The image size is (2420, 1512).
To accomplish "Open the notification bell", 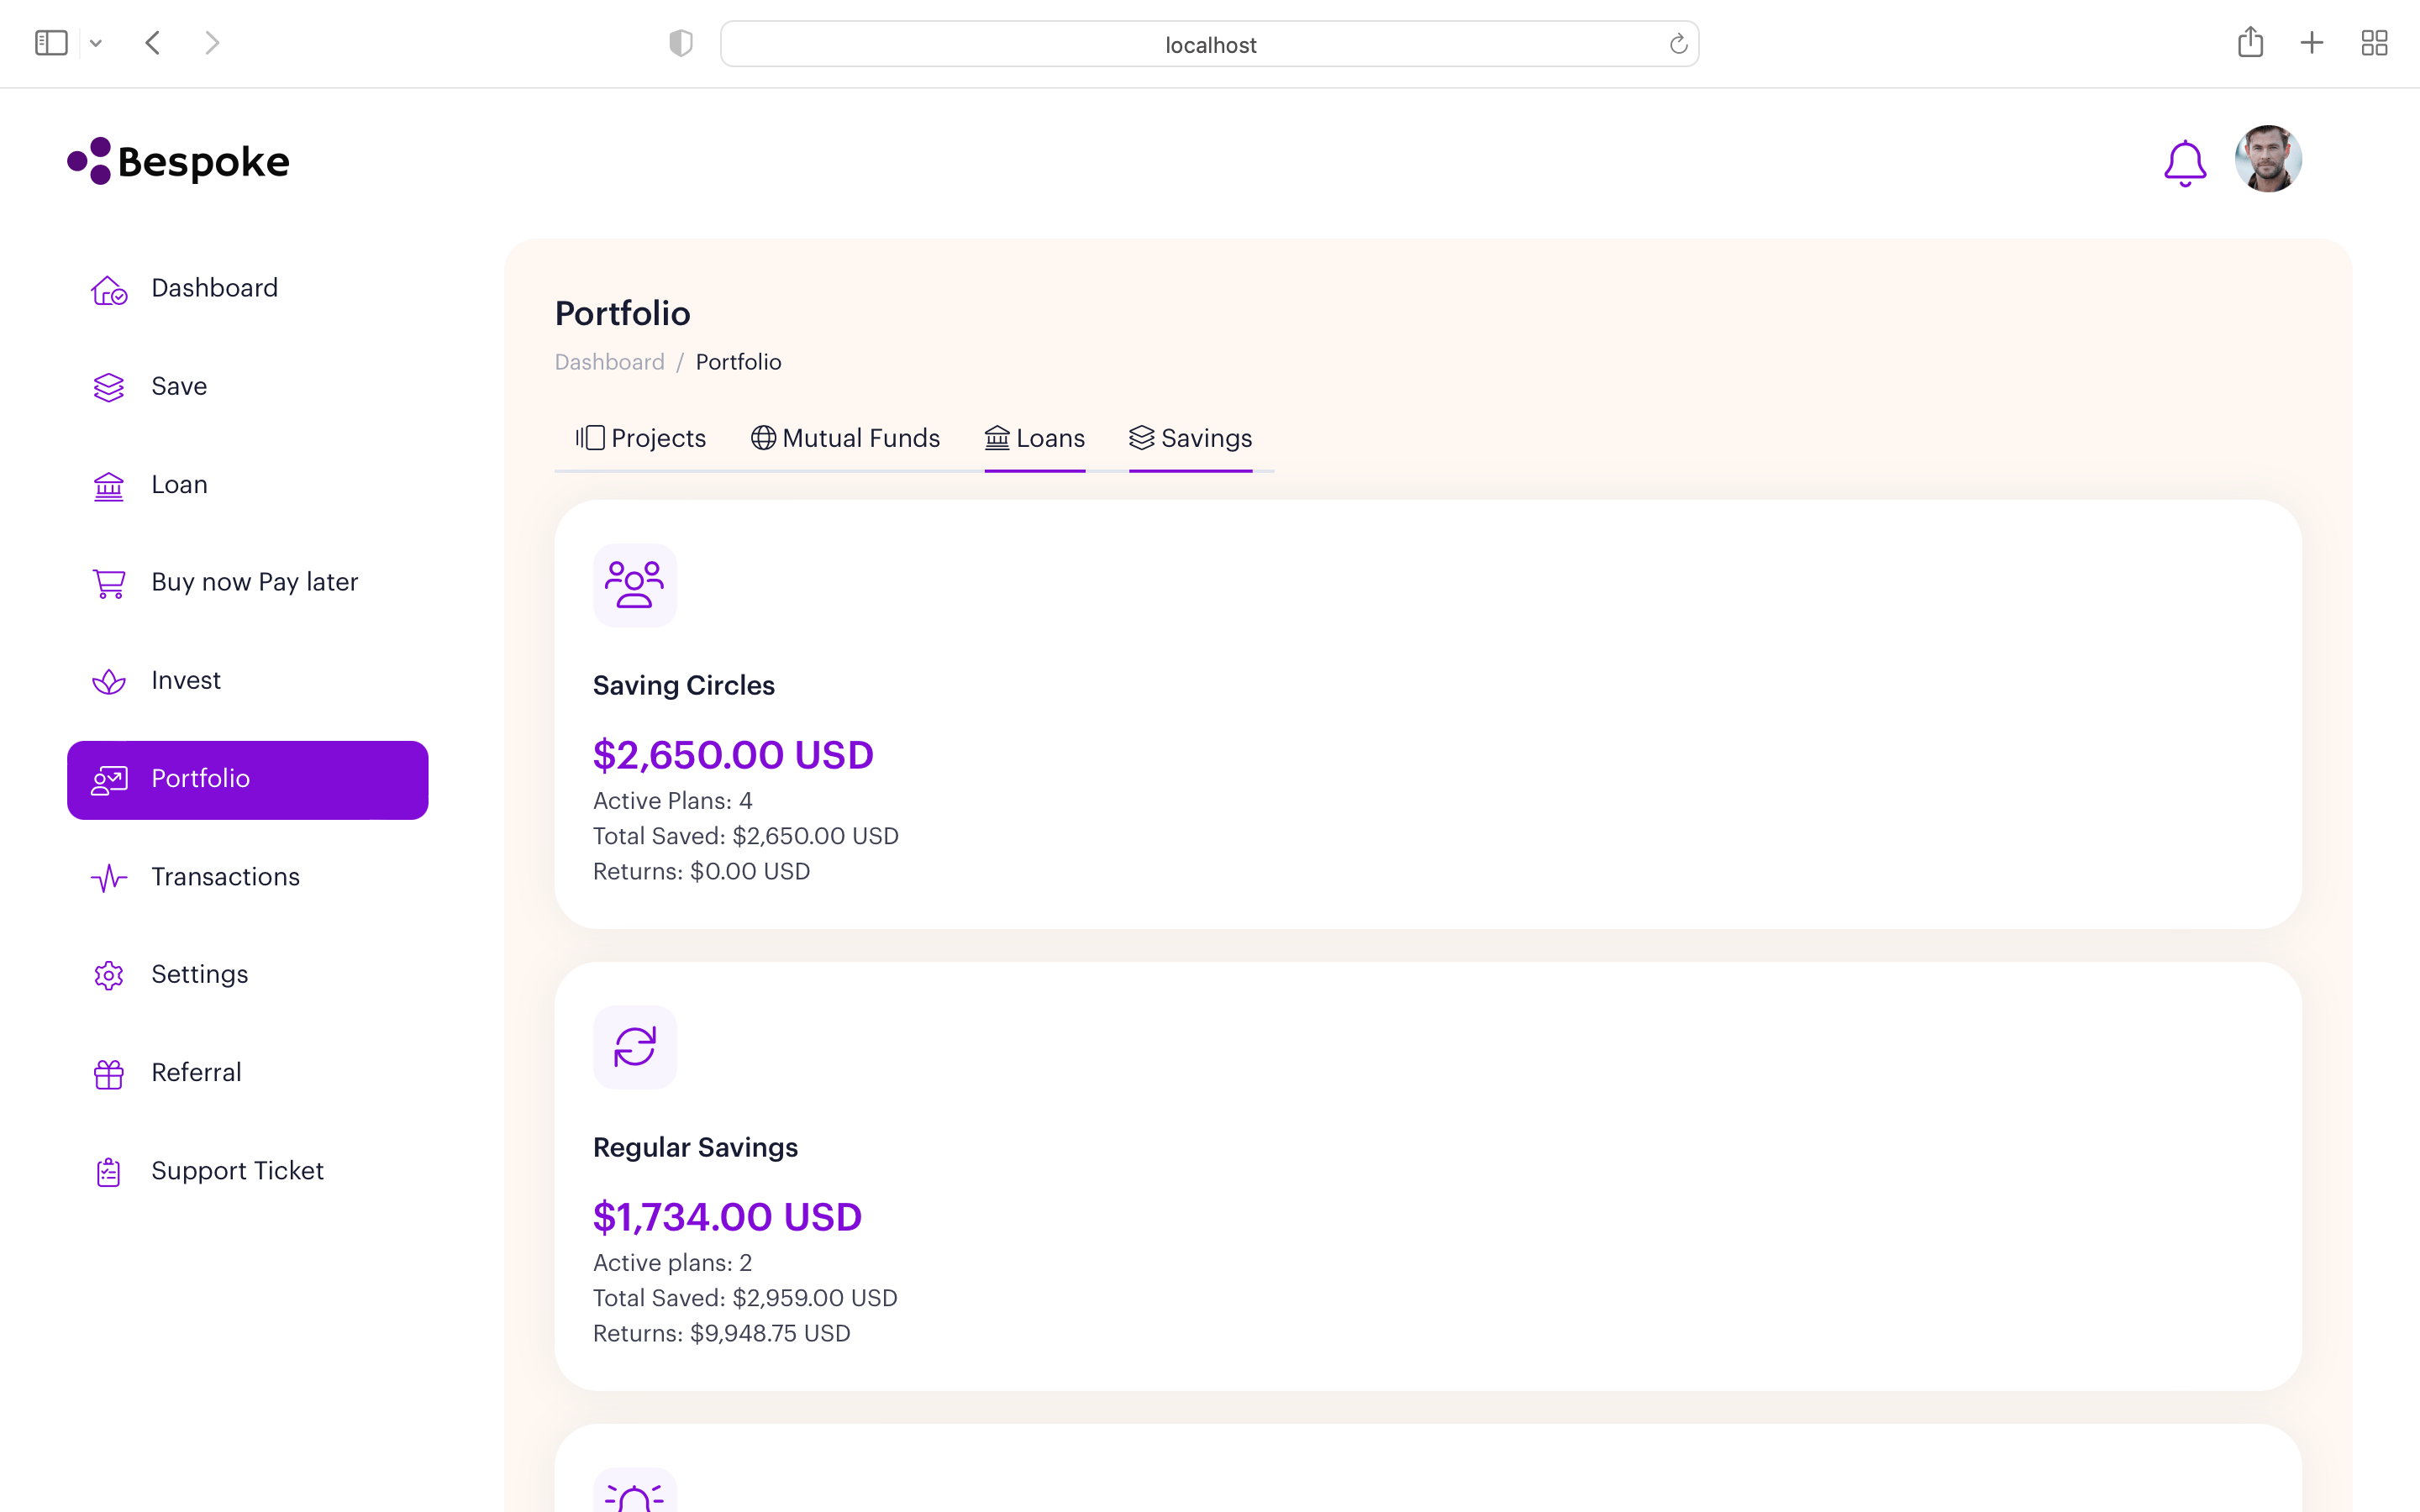I will (x=2185, y=161).
